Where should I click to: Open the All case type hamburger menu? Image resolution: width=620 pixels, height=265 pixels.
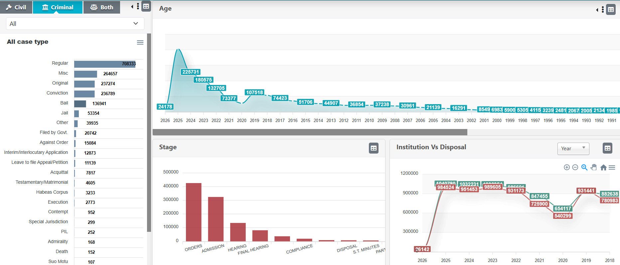pos(140,42)
